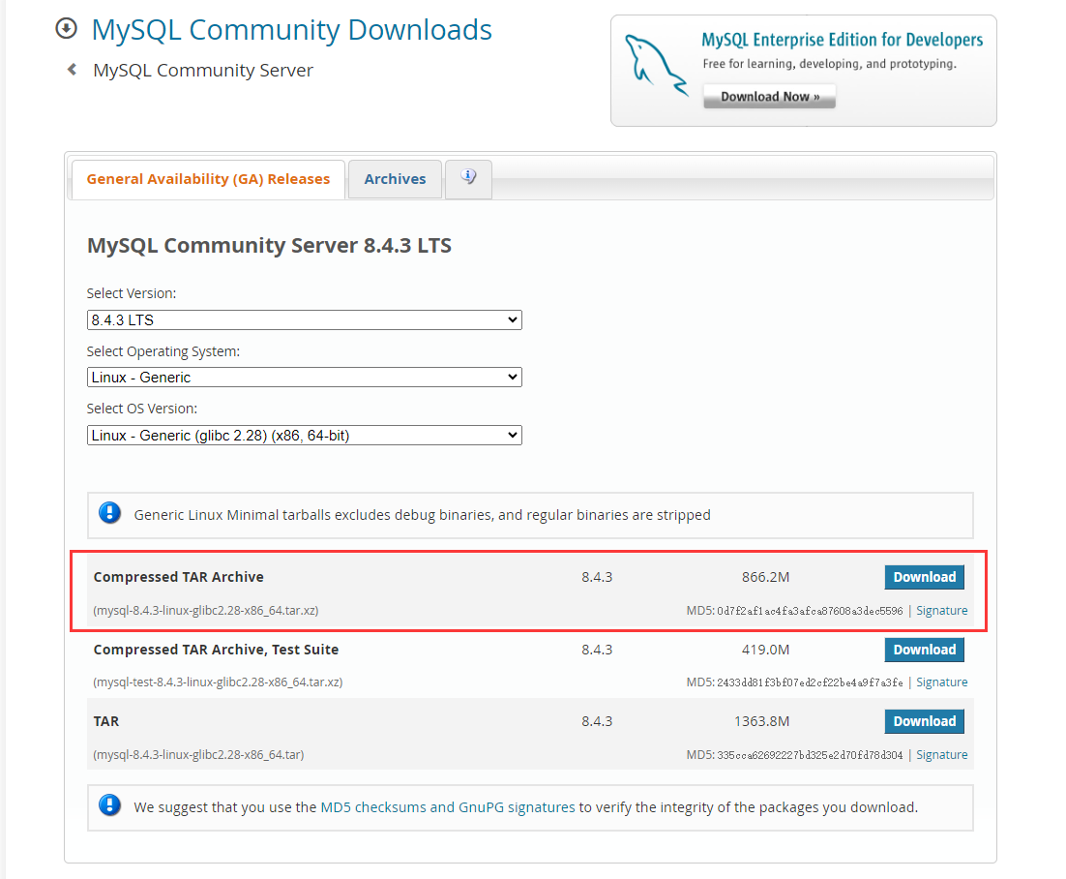The height and width of the screenshot is (879, 1066).
Task: Select filename text mysql-8.4.3-linux-glibc2.28-x86_64.tar
Action: 198,754
